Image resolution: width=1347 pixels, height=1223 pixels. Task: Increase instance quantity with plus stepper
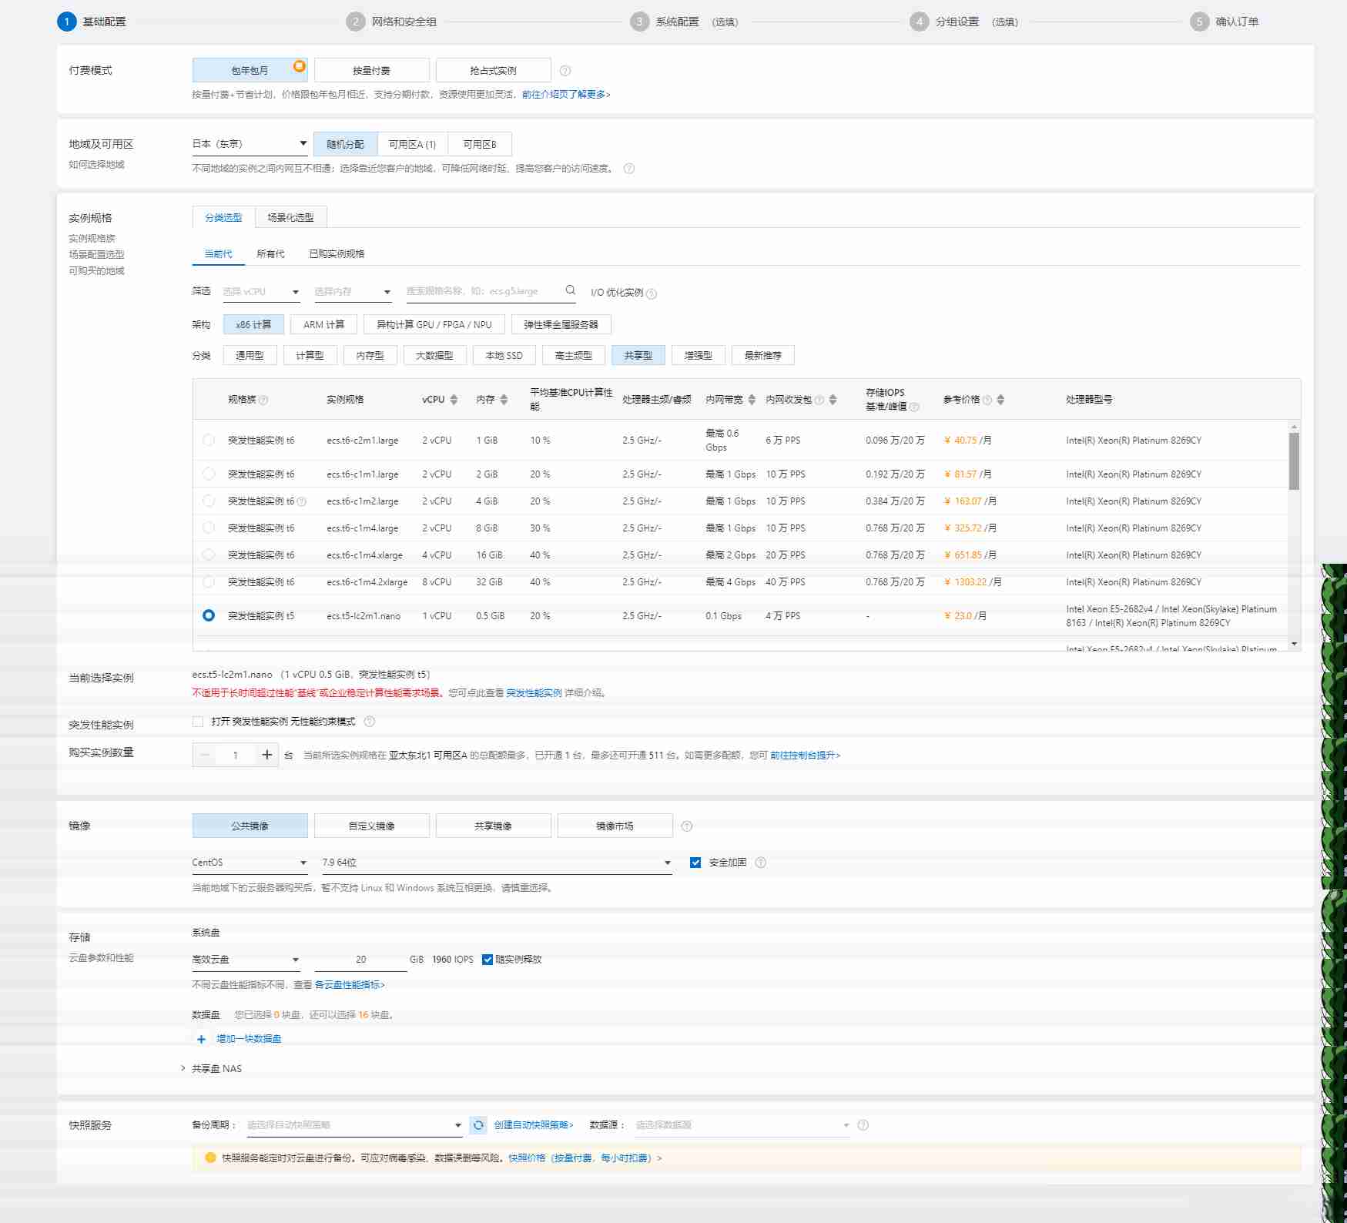[266, 755]
